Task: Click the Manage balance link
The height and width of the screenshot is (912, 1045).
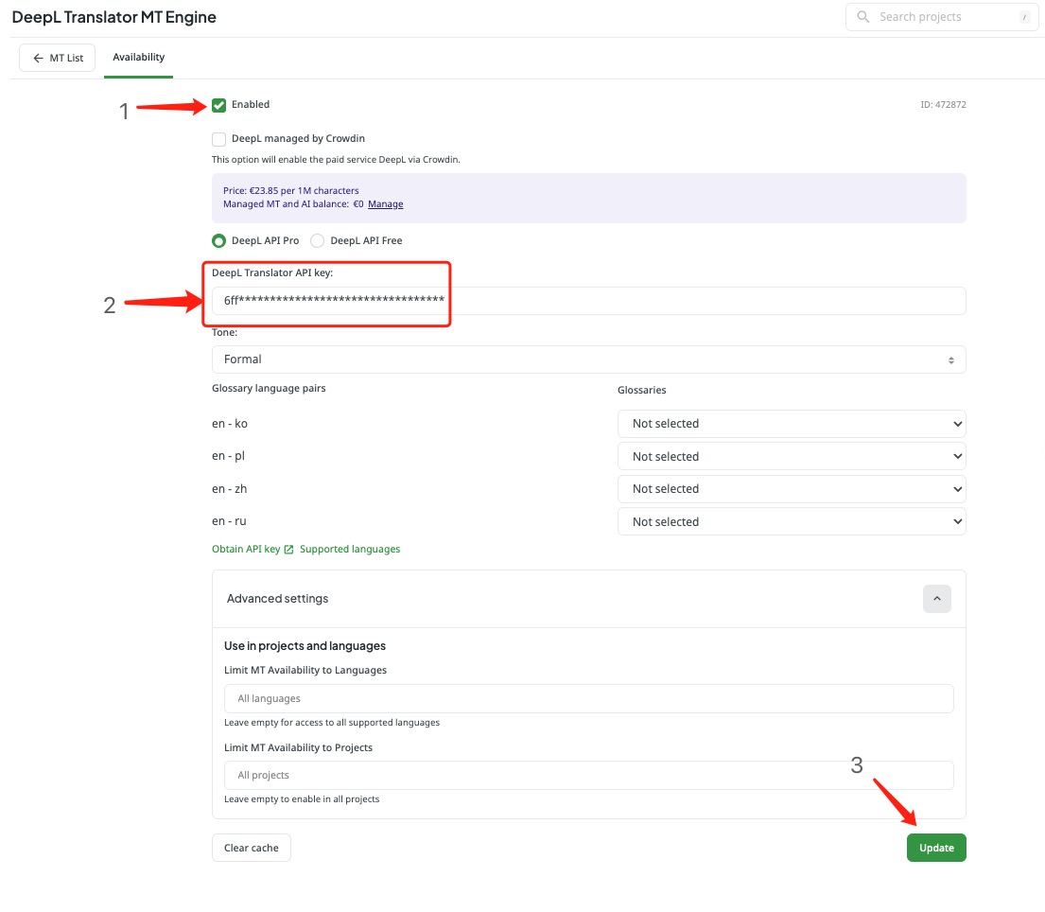Action: (x=385, y=204)
